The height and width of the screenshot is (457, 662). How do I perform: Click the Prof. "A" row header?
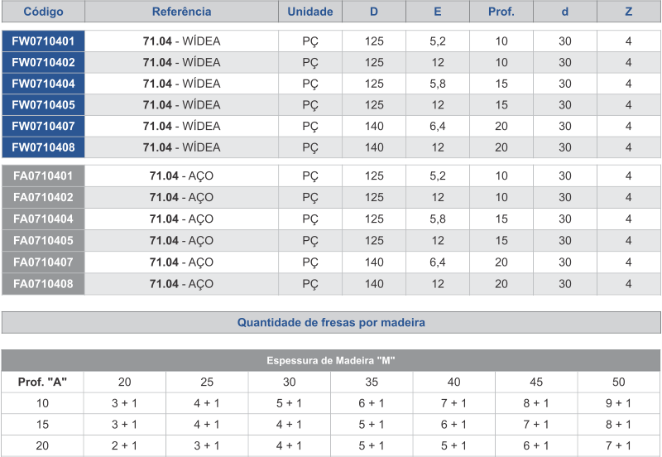[42, 382]
